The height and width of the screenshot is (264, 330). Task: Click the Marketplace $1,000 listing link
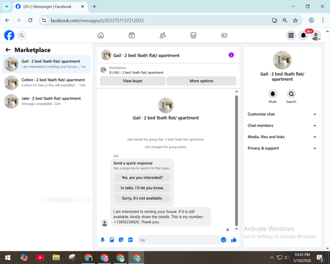(x=136, y=73)
